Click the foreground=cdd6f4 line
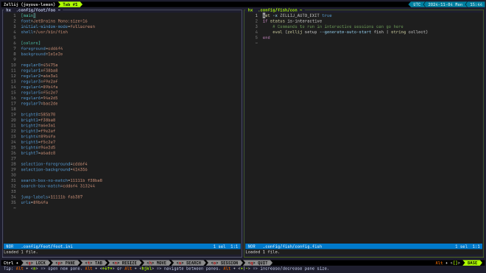The image size is (486, 273). (42, 49)
